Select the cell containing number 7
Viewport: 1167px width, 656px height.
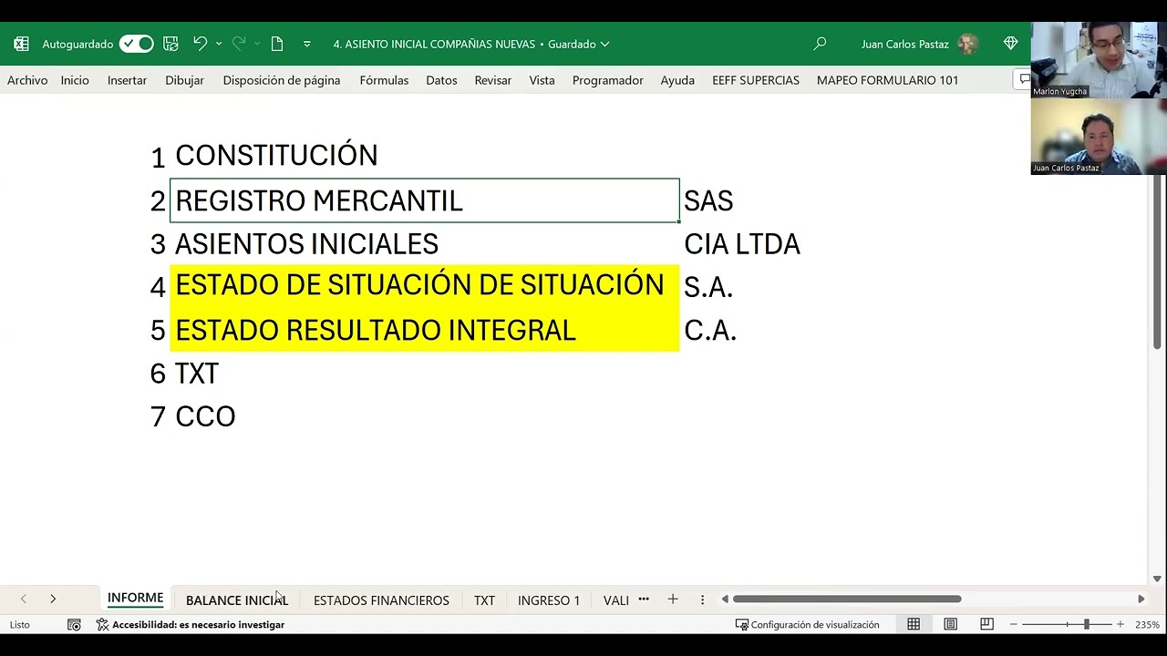coord(158,417)
